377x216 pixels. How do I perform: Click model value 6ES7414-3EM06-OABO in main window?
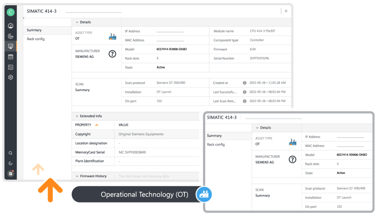pos(172,49)
